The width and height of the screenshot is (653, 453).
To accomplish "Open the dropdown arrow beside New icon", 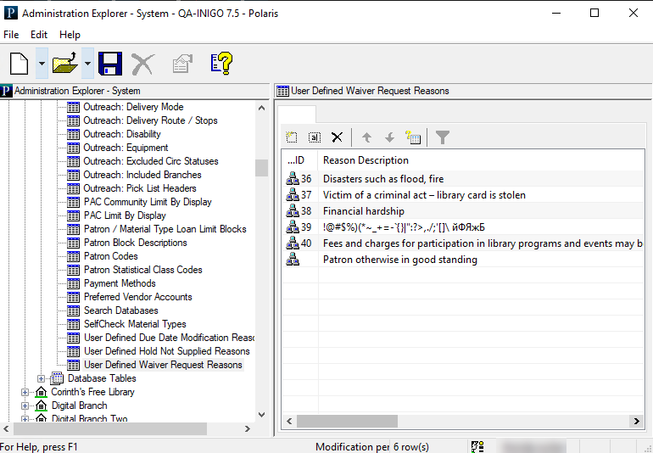I will (42, 64).
